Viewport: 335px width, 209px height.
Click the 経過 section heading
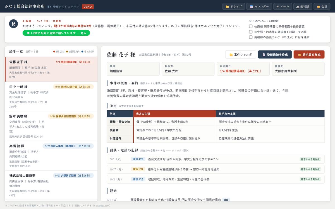(x=113, y=191)
